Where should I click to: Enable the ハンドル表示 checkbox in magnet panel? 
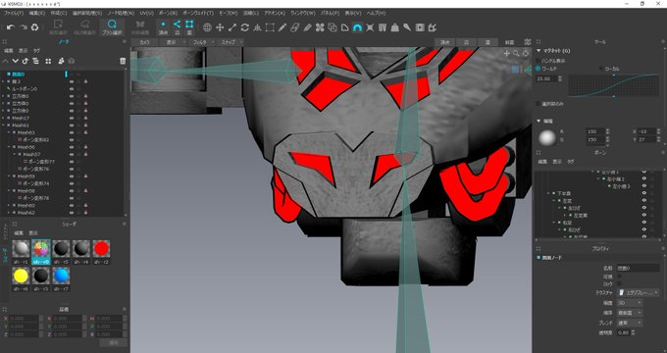539,61
